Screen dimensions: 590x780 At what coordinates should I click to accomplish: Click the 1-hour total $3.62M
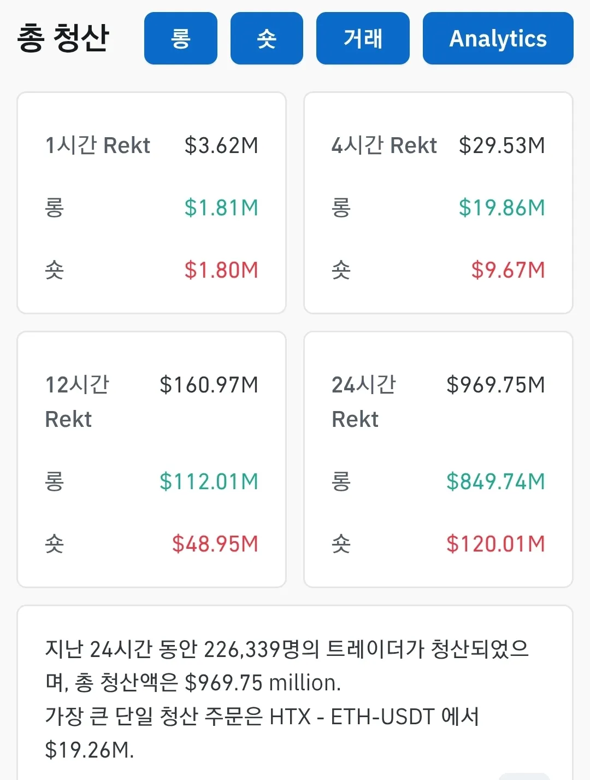tap(221, 145)
